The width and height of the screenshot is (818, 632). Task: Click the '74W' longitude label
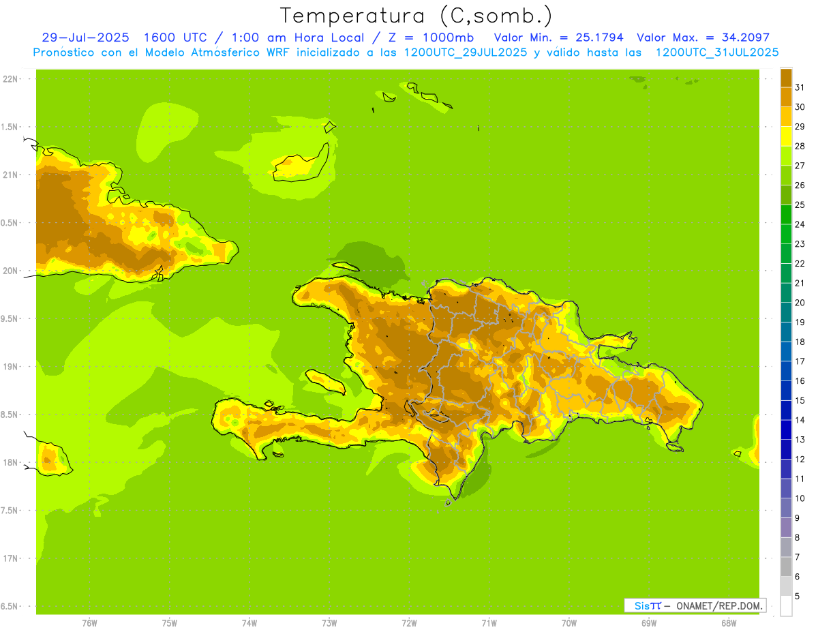tap(249, 623)
